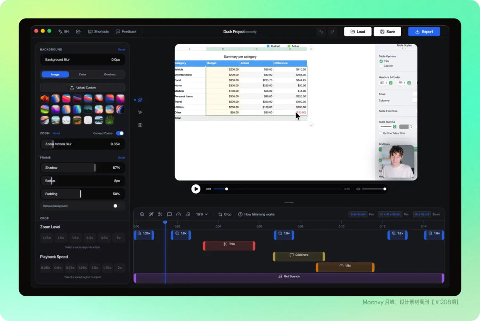Turn off the Connect Zooms switch
The width and height of the screenshot is (480, 321).
coord(120,133)
